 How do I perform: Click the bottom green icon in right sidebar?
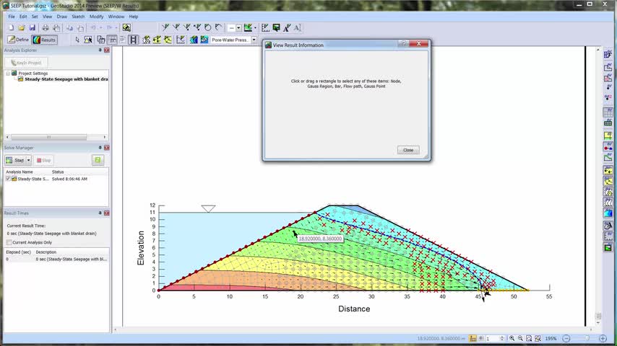coord(608,247)
